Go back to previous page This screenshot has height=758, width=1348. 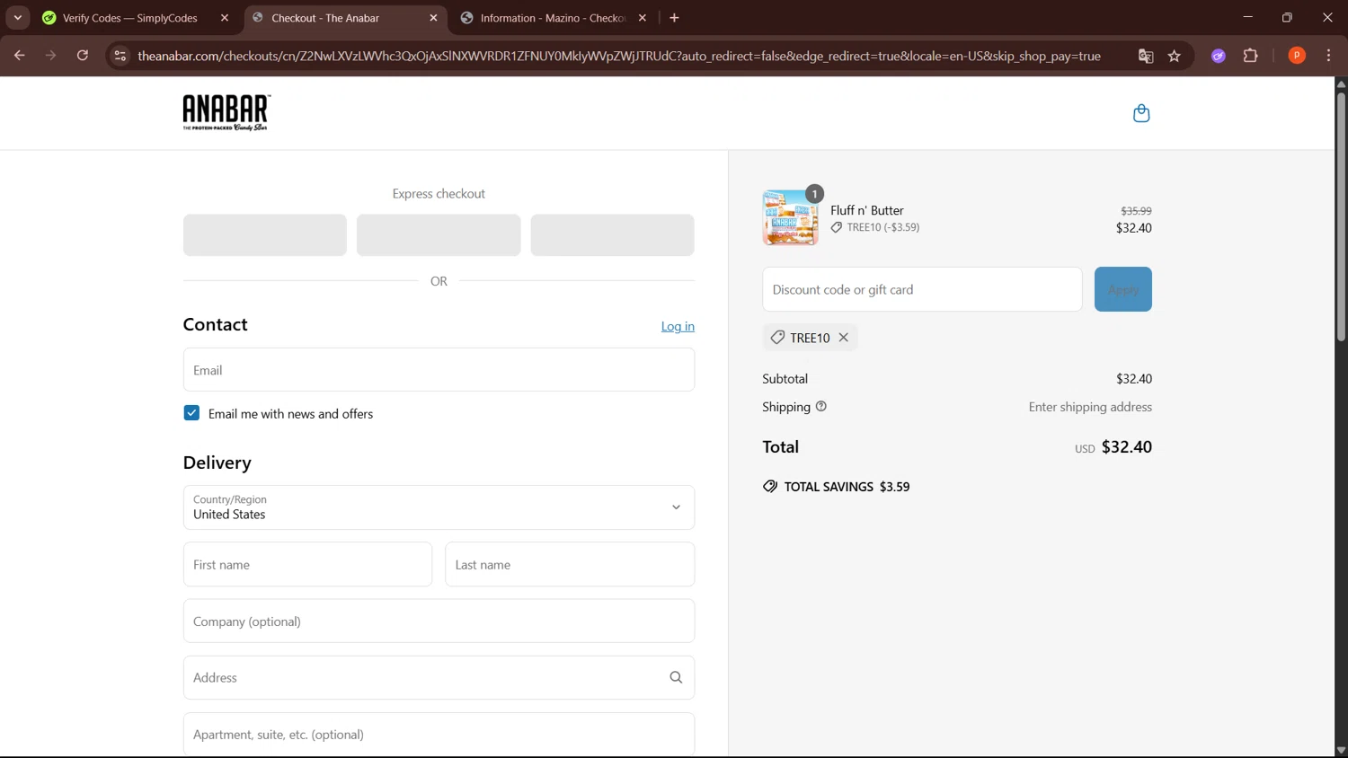19,56
